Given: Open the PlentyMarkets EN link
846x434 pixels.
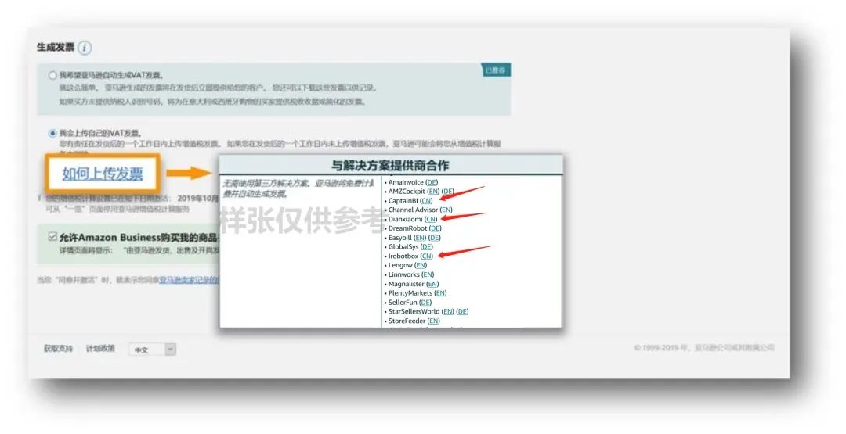Looking at the screenshot, I should 441,293.
